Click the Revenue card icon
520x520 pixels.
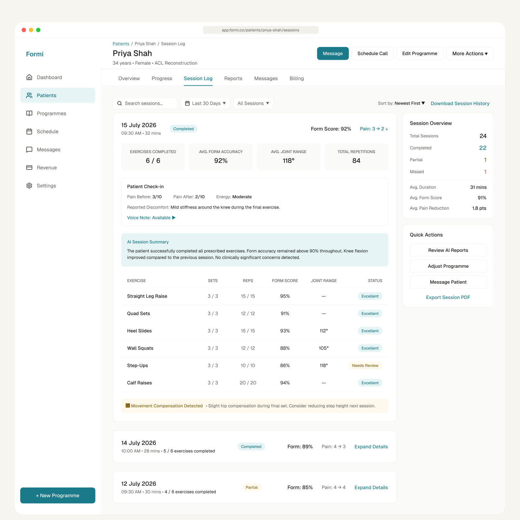[x=29, y=168]
